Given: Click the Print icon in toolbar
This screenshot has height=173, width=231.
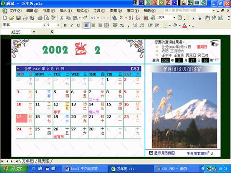Looking at the screenshot, I should (40, 18).
